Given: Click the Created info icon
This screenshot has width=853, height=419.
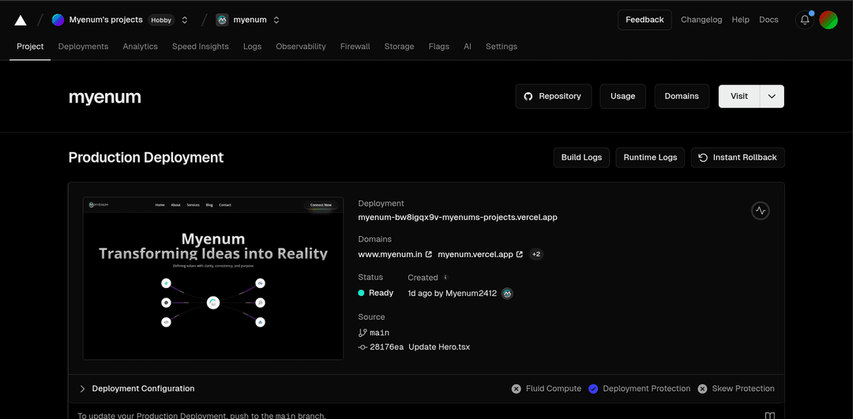Looking at the screenshot, I should click(445, 277).
